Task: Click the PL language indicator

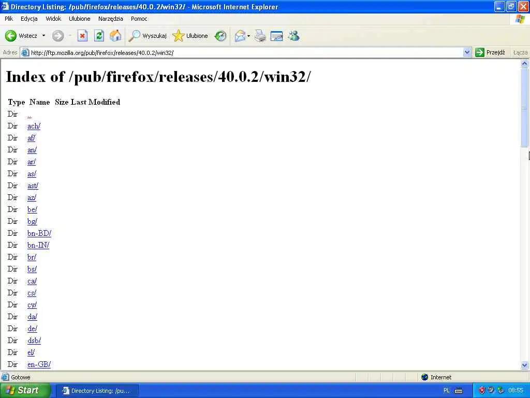Action: pos(446,391)
